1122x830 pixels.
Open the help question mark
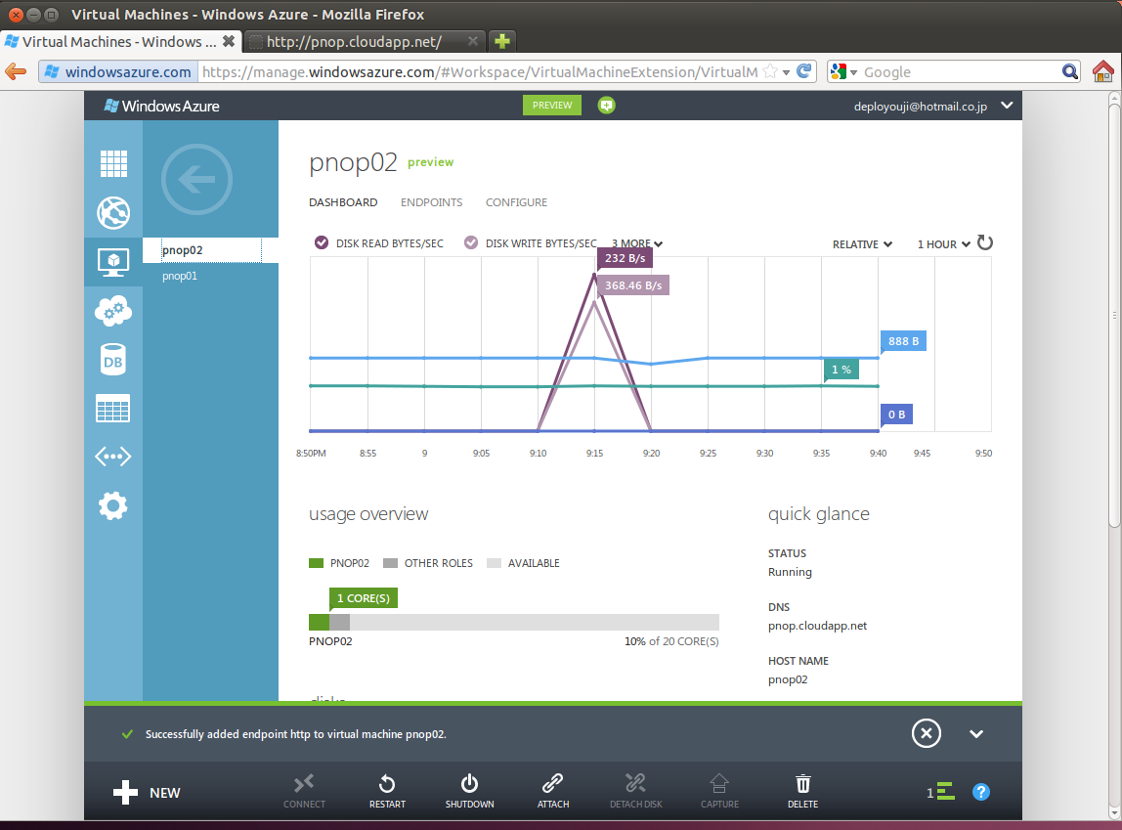point(981,792)
